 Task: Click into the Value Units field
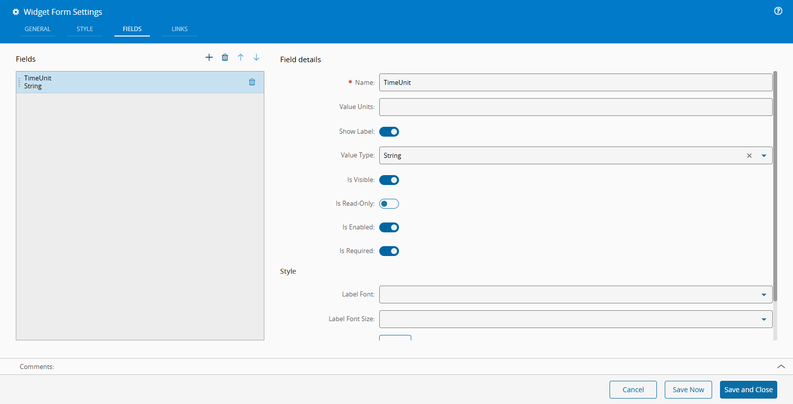576,107
